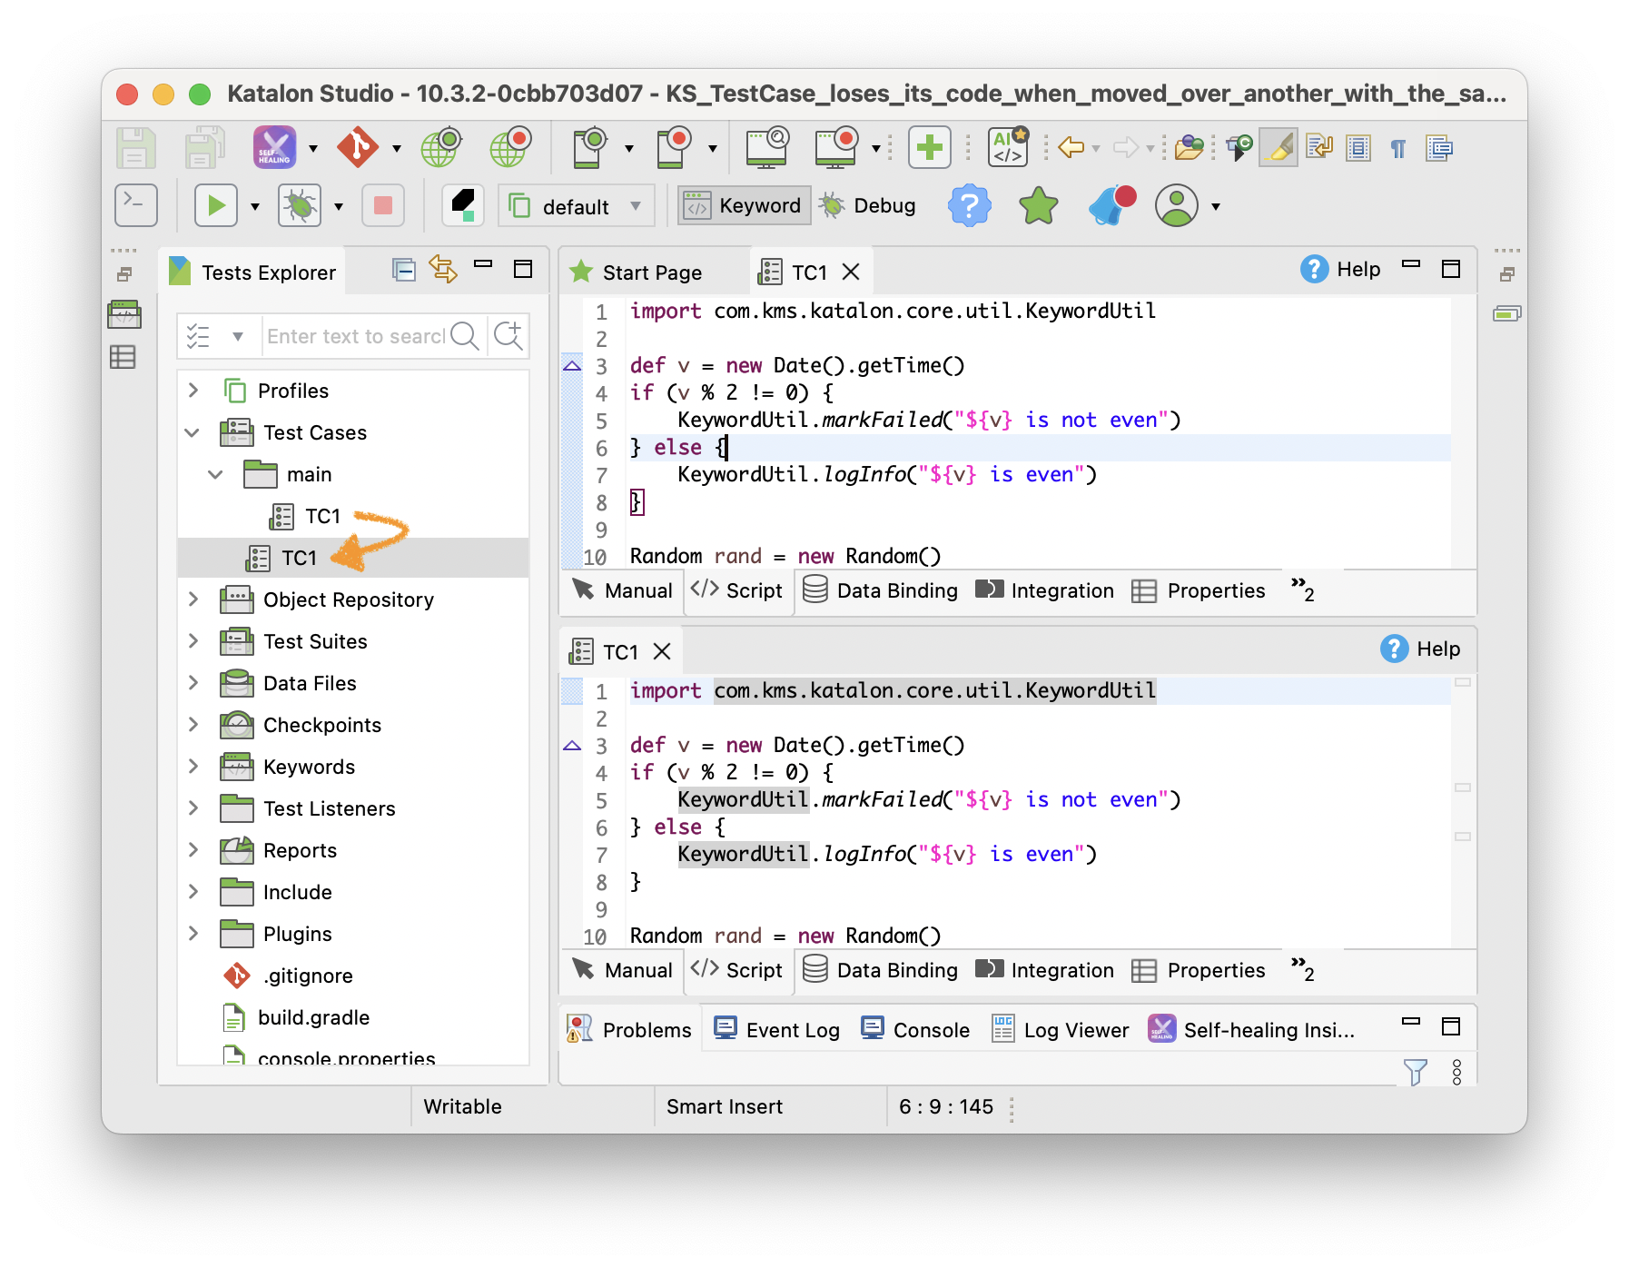Toggle Keyword perspective mode
Viewport: 1629px width, 1268px height.
tap(744, 206)
